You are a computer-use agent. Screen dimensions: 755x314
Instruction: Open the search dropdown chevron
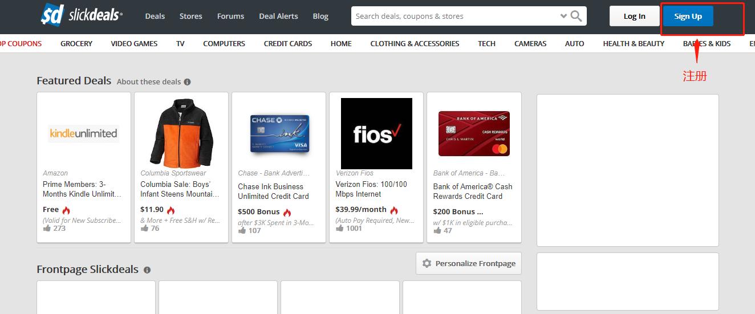click(563, 16)
